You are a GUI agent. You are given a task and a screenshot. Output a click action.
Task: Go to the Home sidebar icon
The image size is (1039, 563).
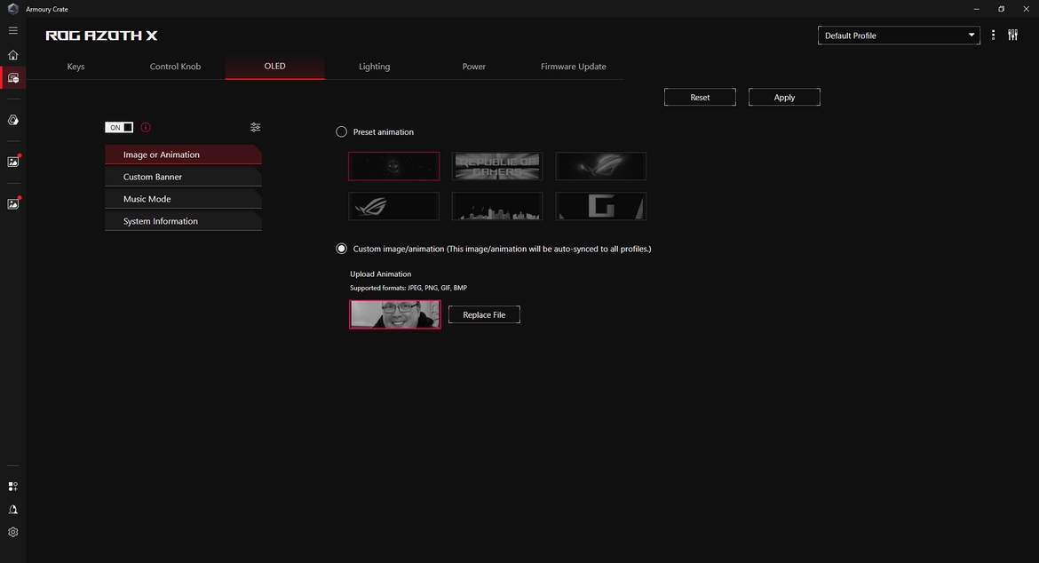coord(12,55)
